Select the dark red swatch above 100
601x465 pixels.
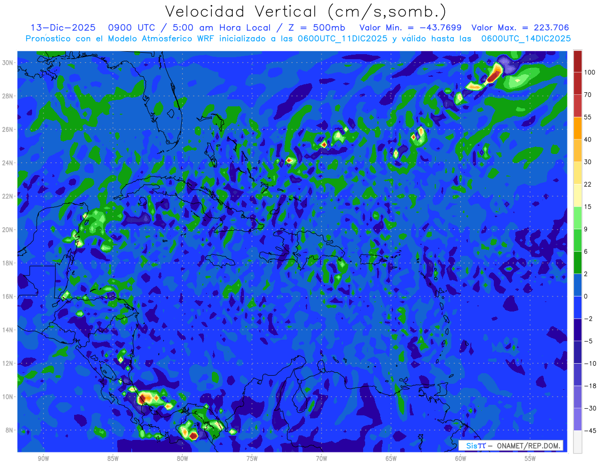pyautogui.click(x=577, y=61)
